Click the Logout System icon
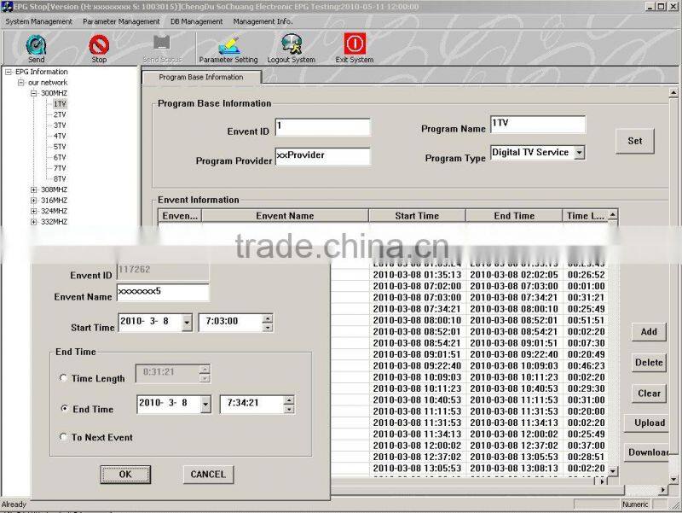Image resolution: width=682 pixels, height=513 pixels. point(292,43)
